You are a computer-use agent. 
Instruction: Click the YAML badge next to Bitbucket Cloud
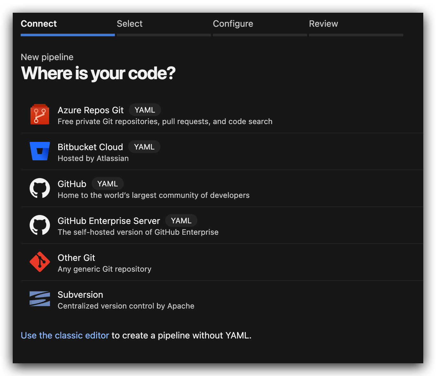[144, 147]
